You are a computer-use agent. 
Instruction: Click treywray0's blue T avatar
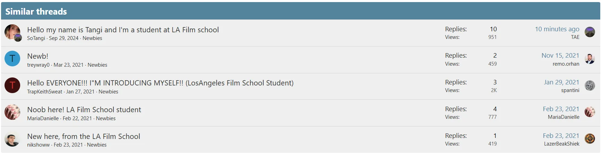click(12, 59)
